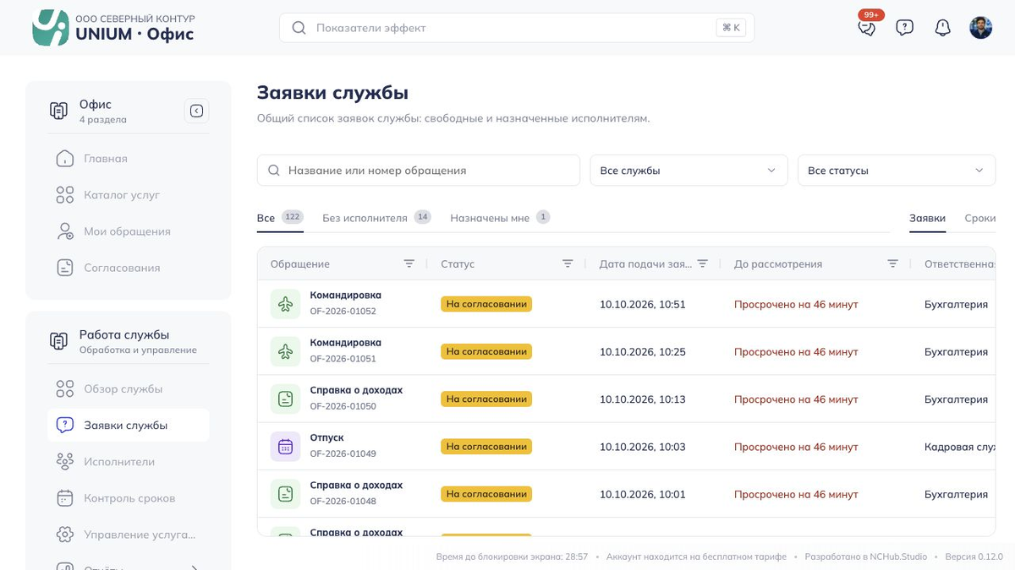
Task: Click the document icon beside Согласования
Action: click(x=65, y=268)
